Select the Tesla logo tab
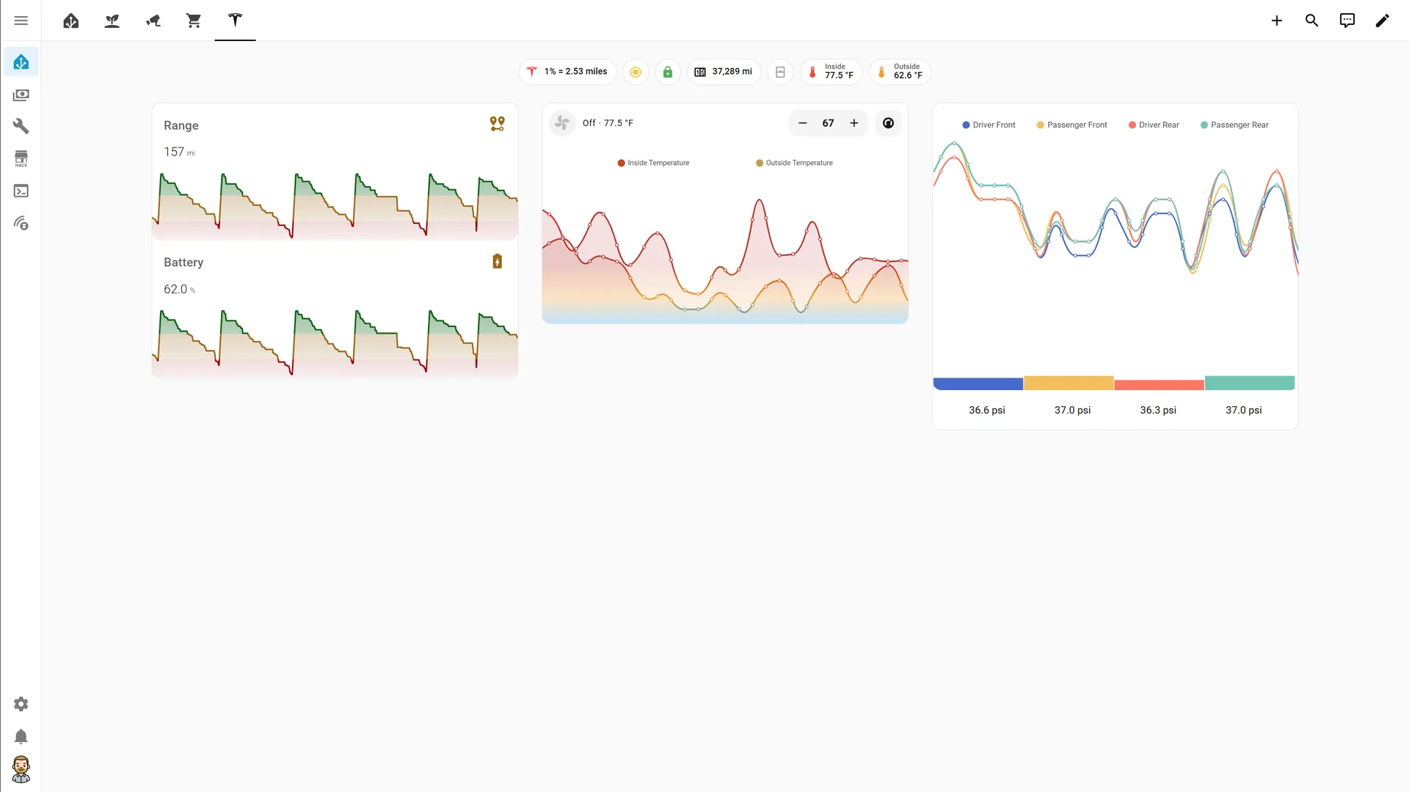Viewport: 1409px width, 792px height. [x=235, y=21]
